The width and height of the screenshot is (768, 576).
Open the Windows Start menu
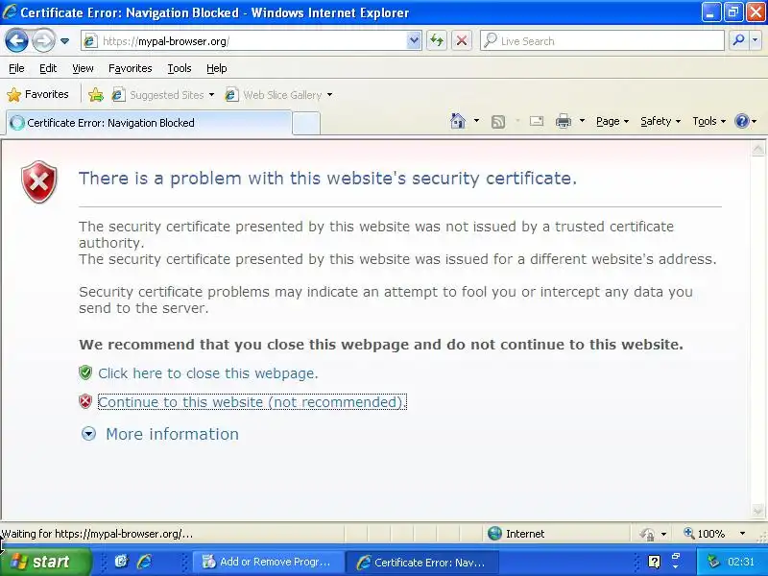point(46,562)
